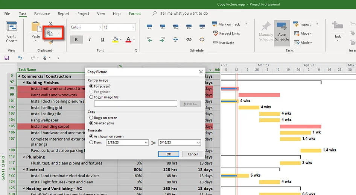Image resolution: width=356 pixels, height=195 pixels.
Task: Click the Tell me what you want to do box
Action: (x=184, y=14)
